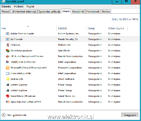Image resolution: width=141 pixels, height=121 pixels.
Task: Select Intel(R) USB 3.0 Monitor name
Action: click(x=23, y=62)
